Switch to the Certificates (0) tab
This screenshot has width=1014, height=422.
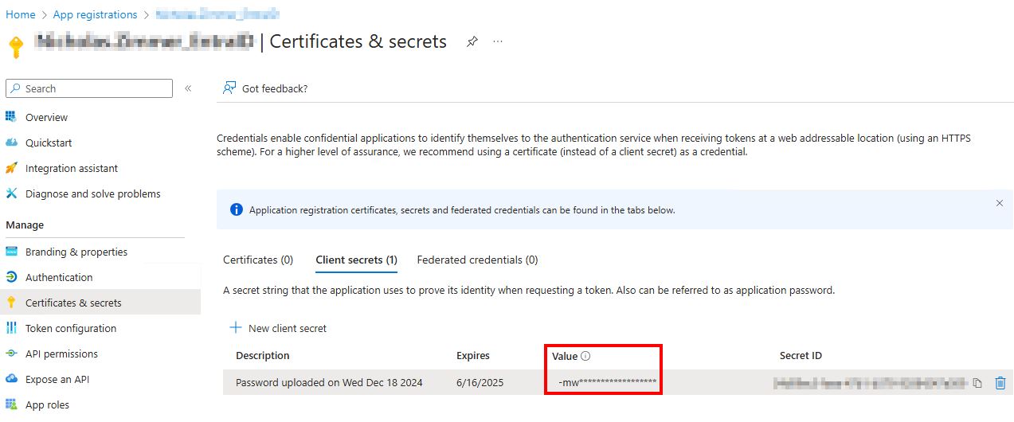tap(258, 260)
